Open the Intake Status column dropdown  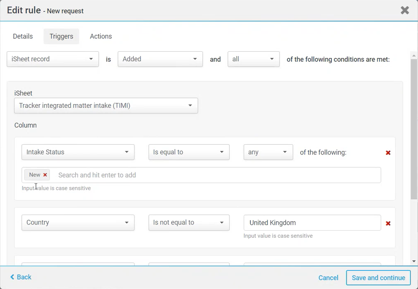coord(78,152)
